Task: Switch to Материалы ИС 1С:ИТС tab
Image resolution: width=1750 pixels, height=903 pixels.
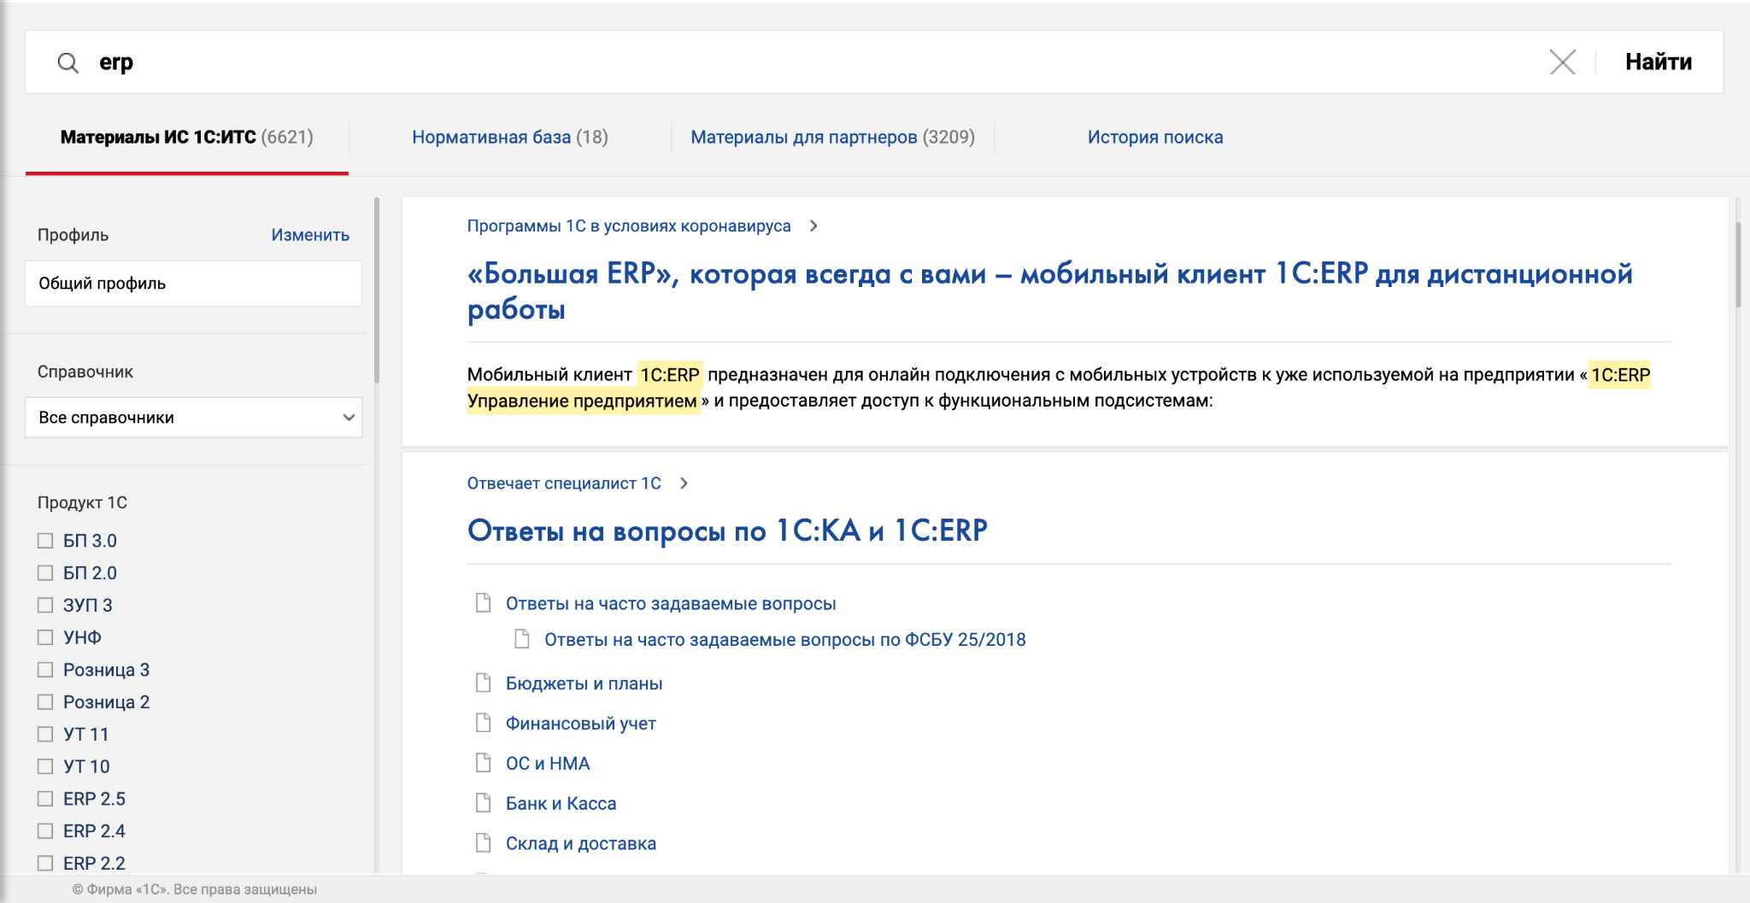Action: click(187, 138)
